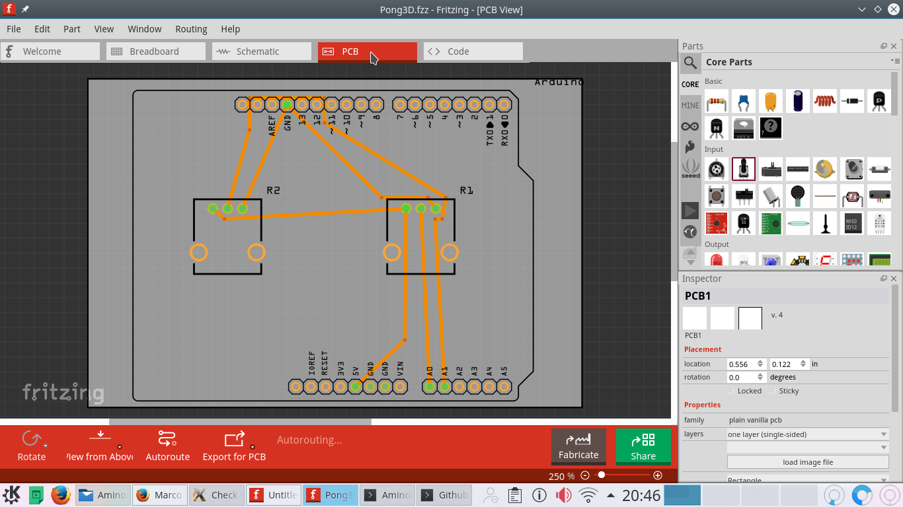Switch to Untitled Fritzing taskbar window
This screenshot has width=903, height=507.
[x=274, y=495]
